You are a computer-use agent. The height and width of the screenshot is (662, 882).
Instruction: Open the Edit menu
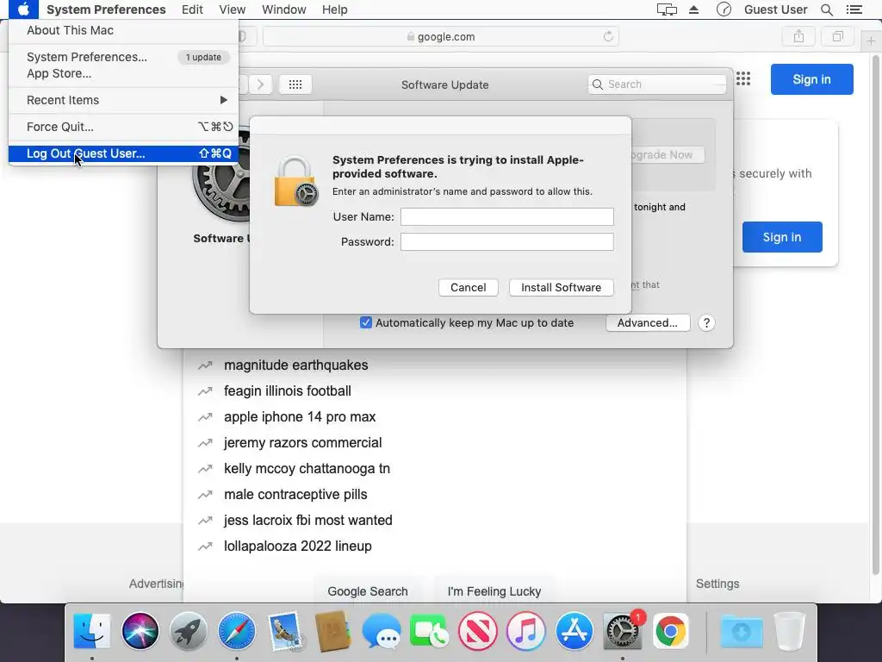[192, 9]
